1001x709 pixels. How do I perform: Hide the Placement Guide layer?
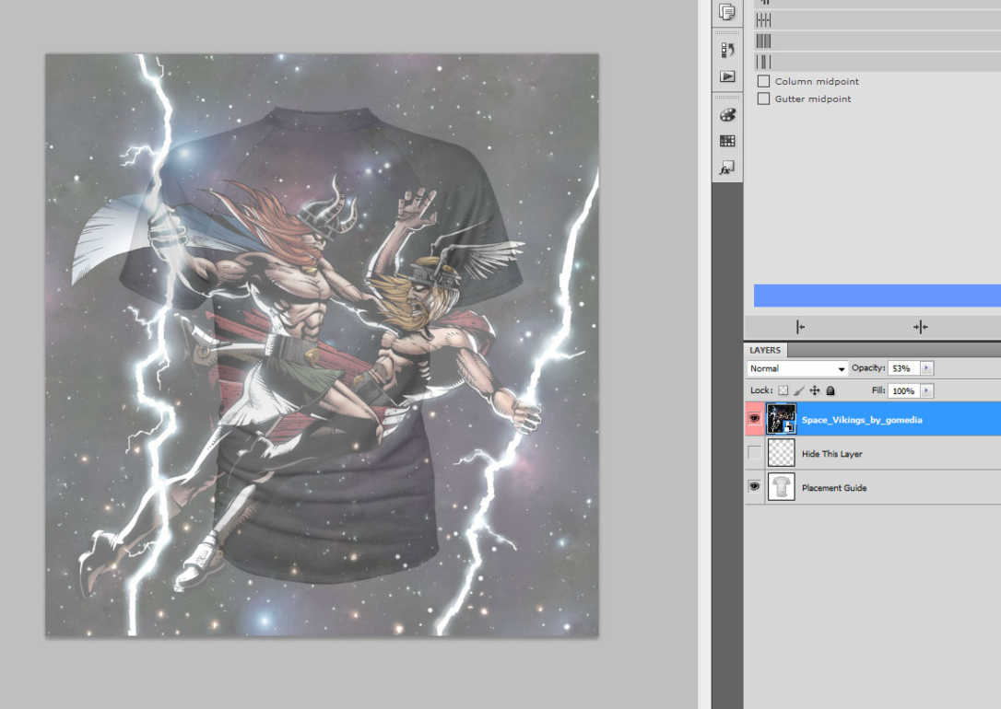coord(755,487)
